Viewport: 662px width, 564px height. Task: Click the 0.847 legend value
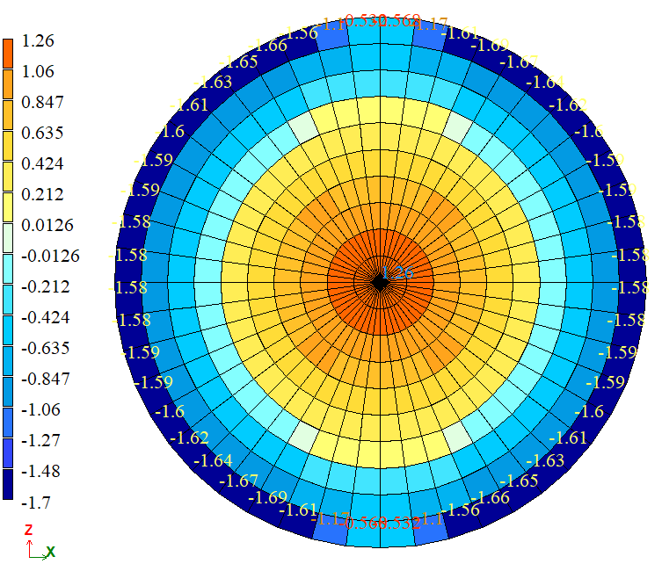43,102
